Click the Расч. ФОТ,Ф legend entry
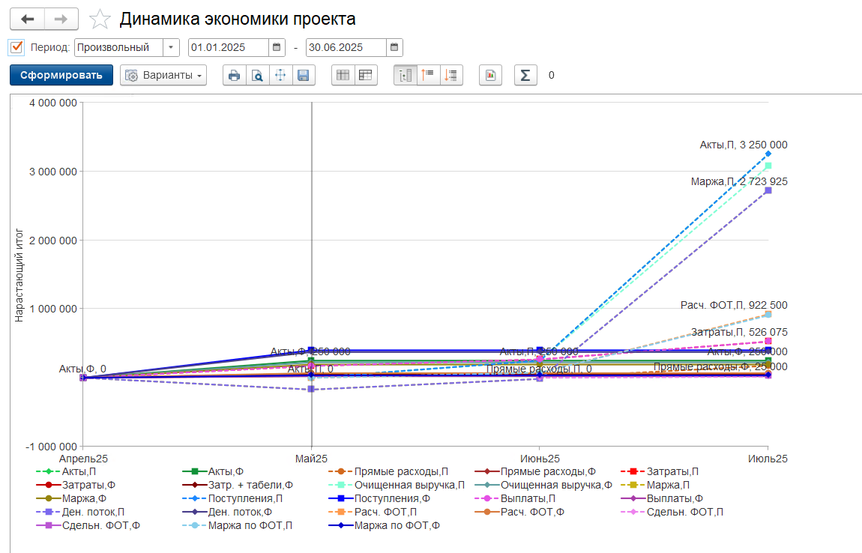 pos(519,512)
